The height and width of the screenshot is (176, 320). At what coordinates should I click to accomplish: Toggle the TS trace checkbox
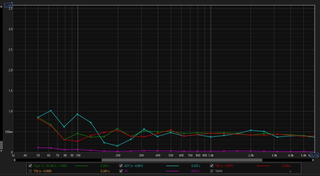pos(121,171)
